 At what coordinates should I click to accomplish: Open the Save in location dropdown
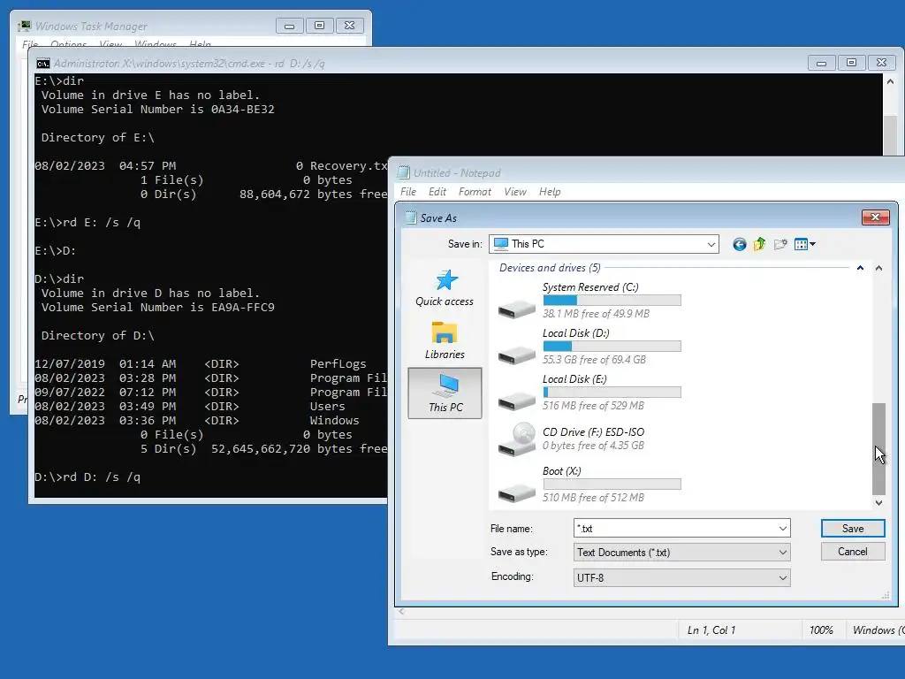pos(711,244)
